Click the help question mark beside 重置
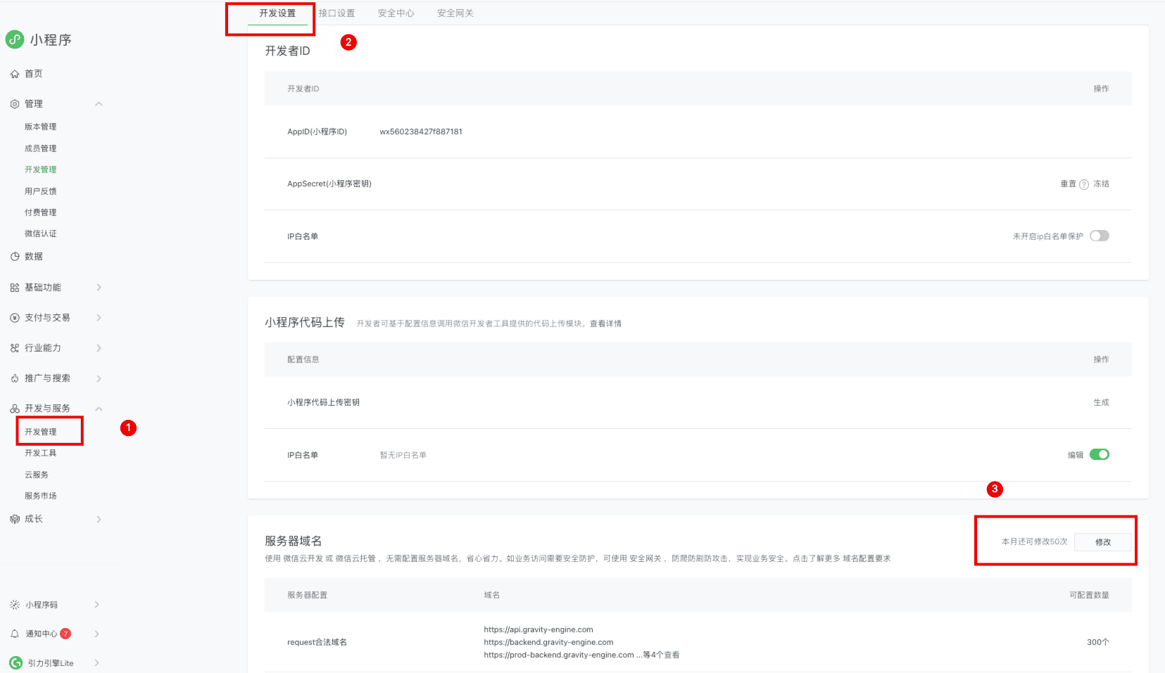 [x=1084, y=184]
